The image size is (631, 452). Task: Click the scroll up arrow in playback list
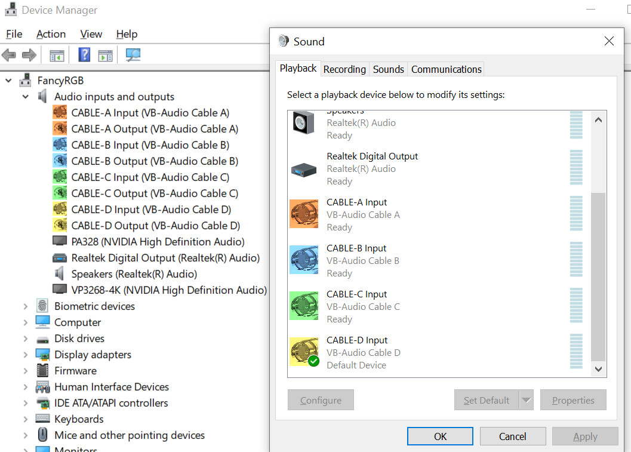598,119
